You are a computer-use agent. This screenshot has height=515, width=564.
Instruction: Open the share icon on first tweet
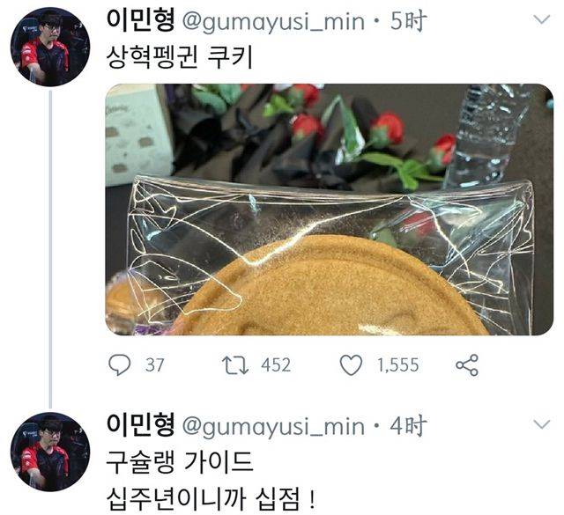(467, 365)
